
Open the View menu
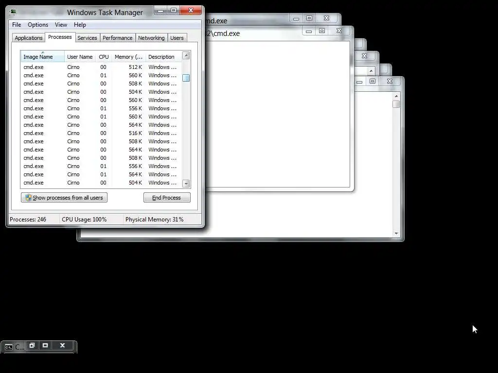61,25
